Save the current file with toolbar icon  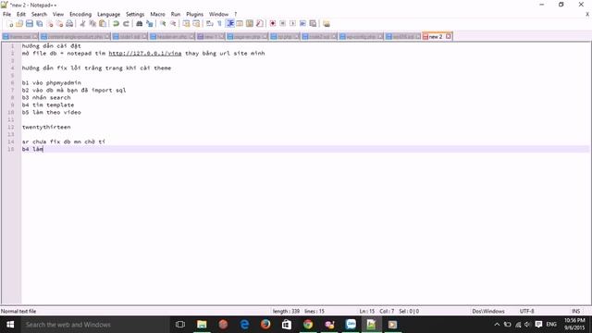(30, 24)
